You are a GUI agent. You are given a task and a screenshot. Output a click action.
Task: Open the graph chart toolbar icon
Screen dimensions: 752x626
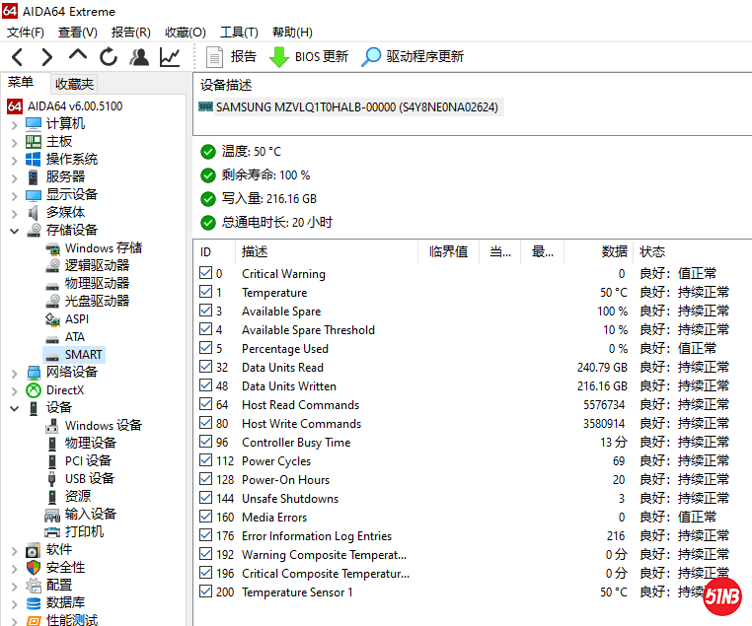click(x=170, y=57)
